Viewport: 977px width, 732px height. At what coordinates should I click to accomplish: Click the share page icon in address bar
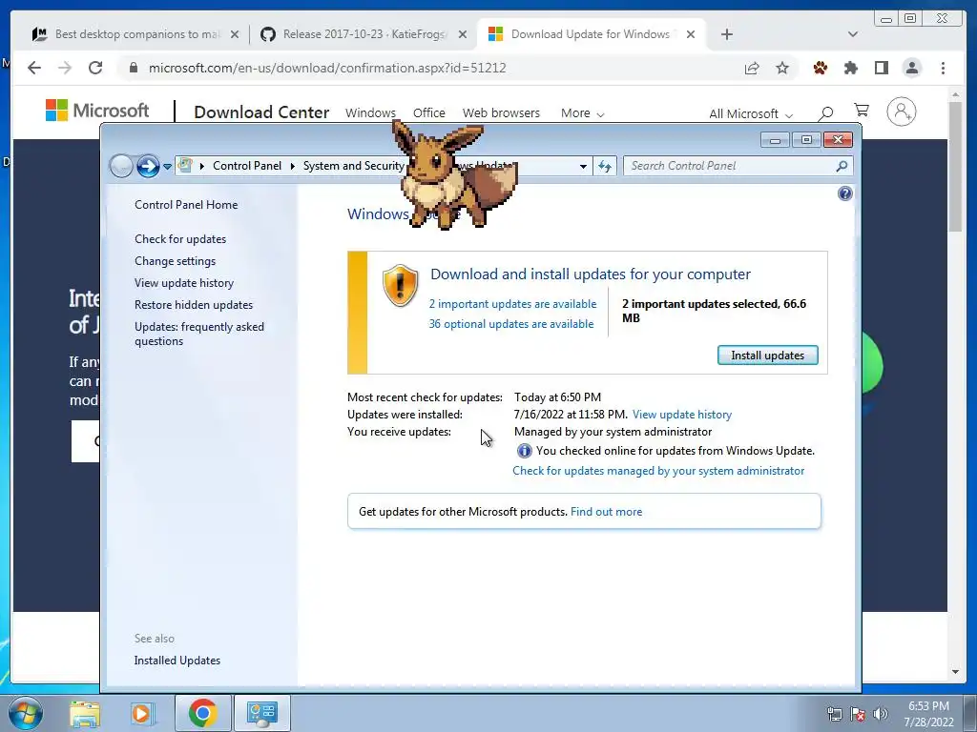[x=752, y=68]
